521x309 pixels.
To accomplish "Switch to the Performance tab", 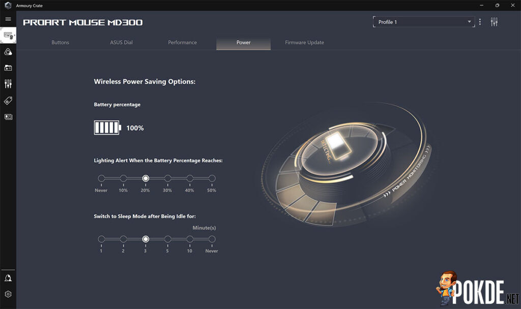I will (x=183, y=43).
